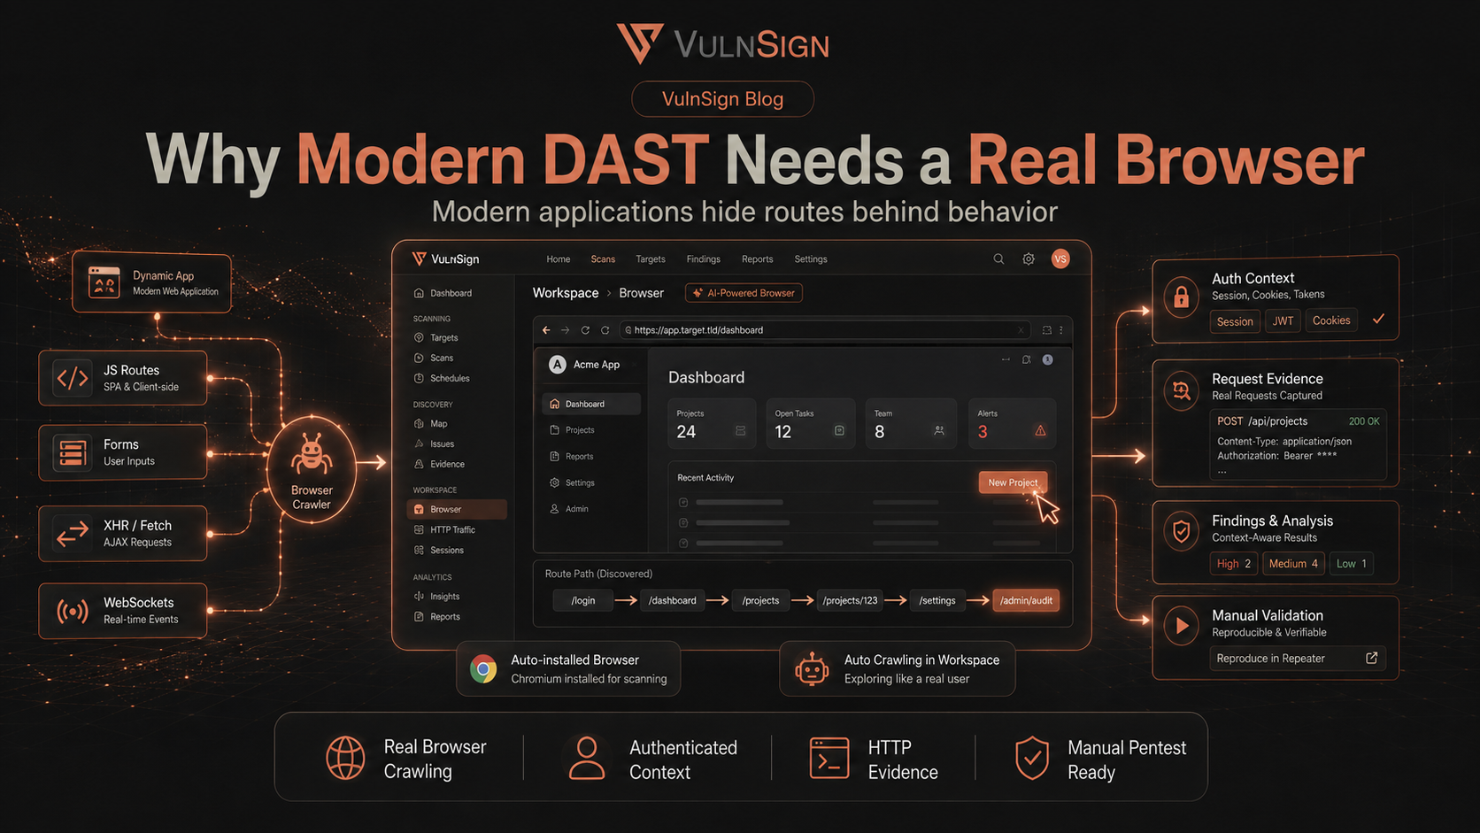Open Schedules in the Scanning section
Image resolution: width=1480 pixels, height=833 pixels.
[x=449, y=378]
